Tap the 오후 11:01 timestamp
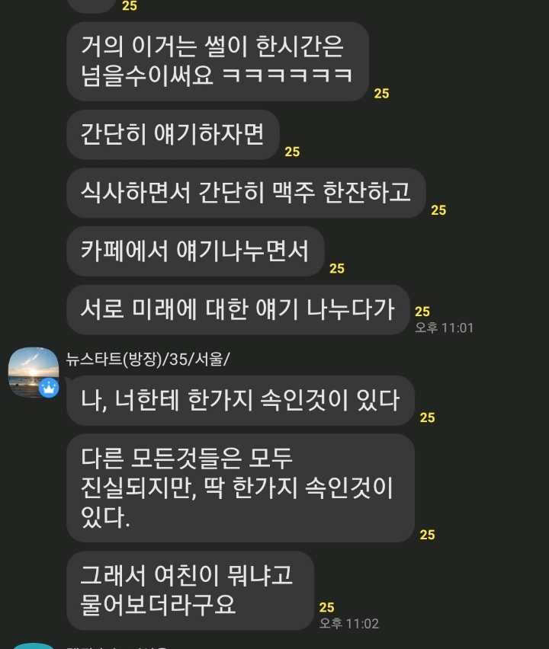The width and height of the screenshot is (549, 649). coord(445,328)
